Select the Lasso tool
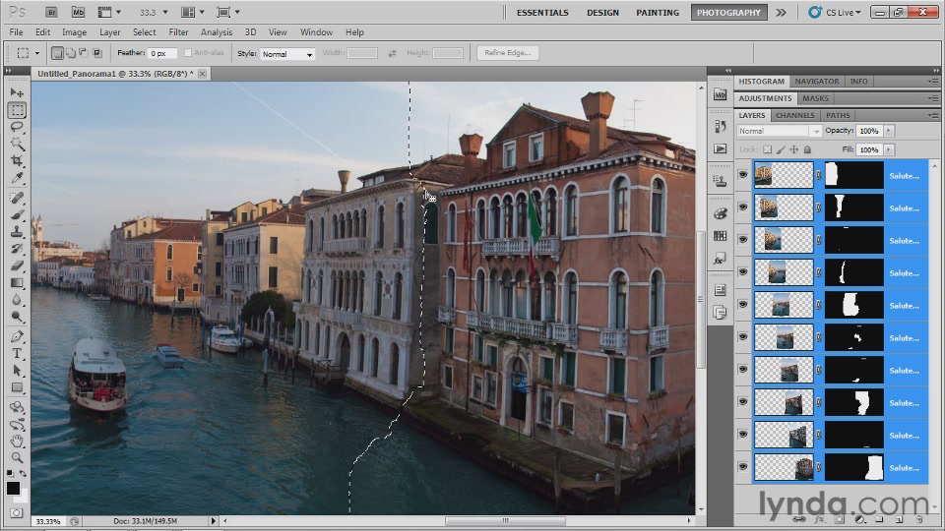Screen dimensions: 945x531 pyautogui.click(x=17, y=127)
